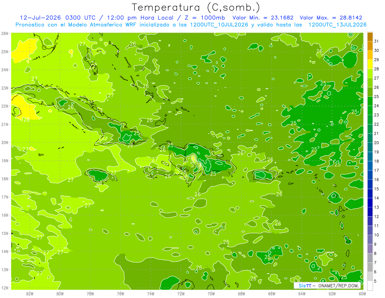Click the 66W longitude axis label
Image resolution: width=385 pixels, height=298 pixels.
coord(272,293)
